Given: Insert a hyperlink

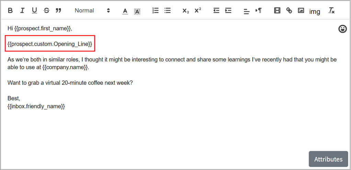Looking at the screenshot, I should tap(289, 11).
